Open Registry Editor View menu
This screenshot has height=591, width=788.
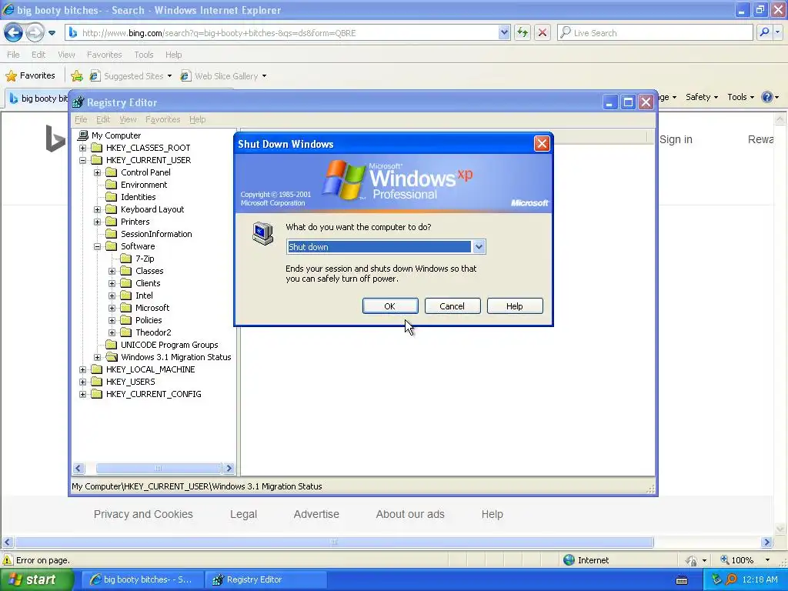[x=128, y=119]
